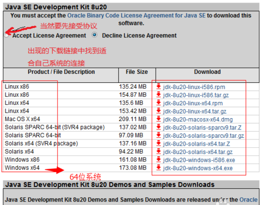
Task: Download jdk-8u20-solaris-sparcv9.tar.Z
Action: click(202, 128)
